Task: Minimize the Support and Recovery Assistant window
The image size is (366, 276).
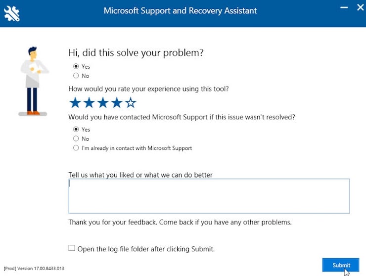Action: 344,8
